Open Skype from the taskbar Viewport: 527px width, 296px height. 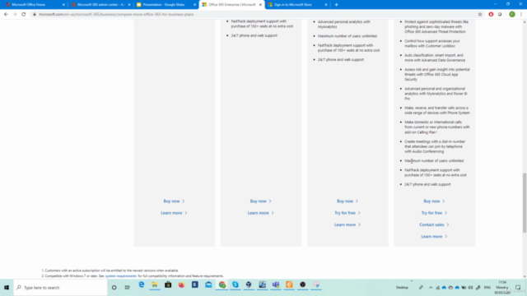pyautogui.click(x=236, y=285)
